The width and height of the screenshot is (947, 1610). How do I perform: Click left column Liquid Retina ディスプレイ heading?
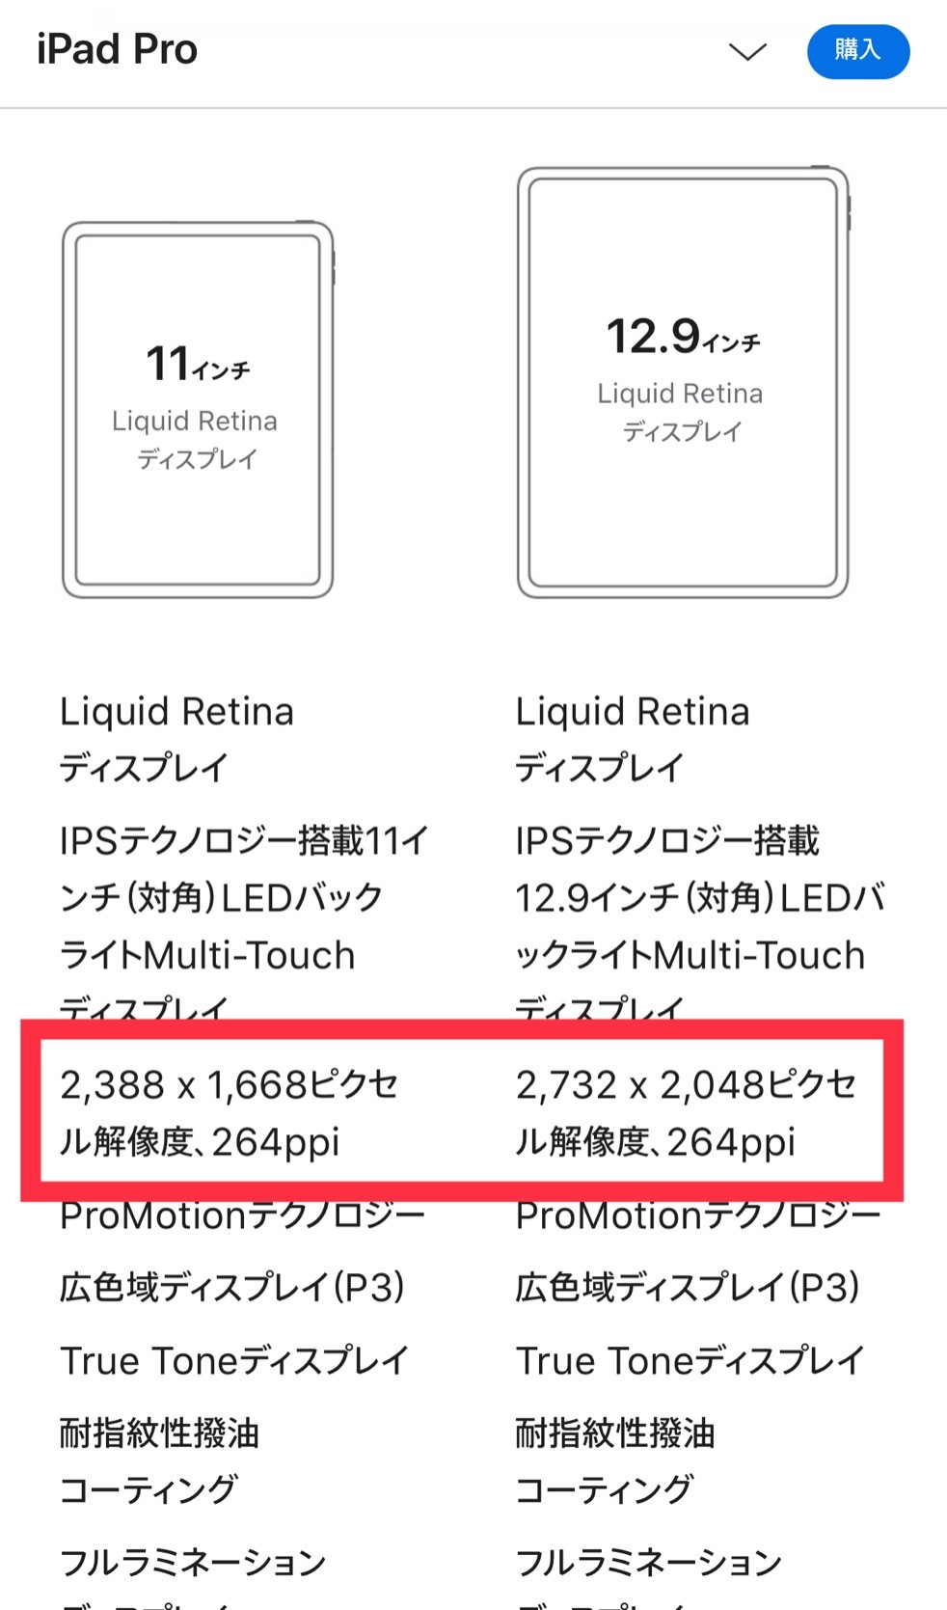[x=176, y=739]
